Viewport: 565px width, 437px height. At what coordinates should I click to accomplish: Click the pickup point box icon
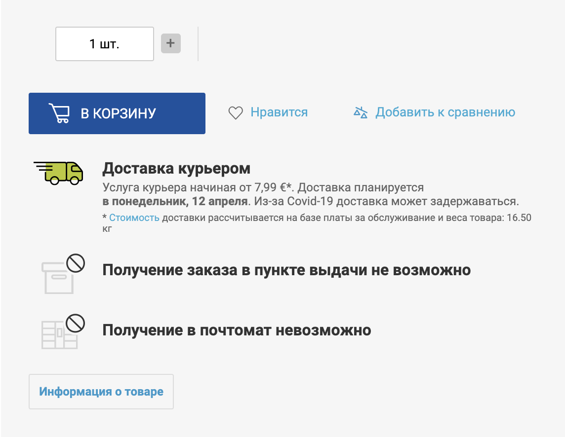58,278
